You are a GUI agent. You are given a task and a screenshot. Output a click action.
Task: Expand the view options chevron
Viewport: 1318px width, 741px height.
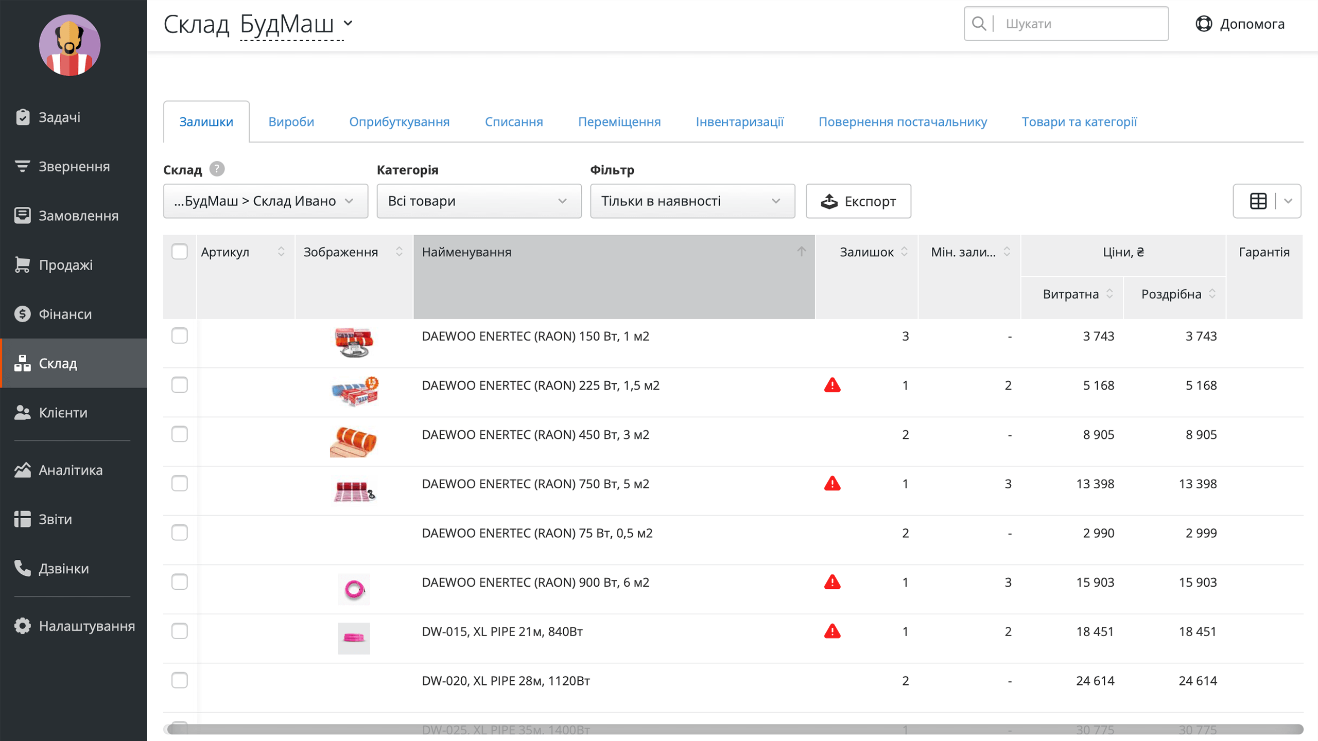[x=1288, y=201]
